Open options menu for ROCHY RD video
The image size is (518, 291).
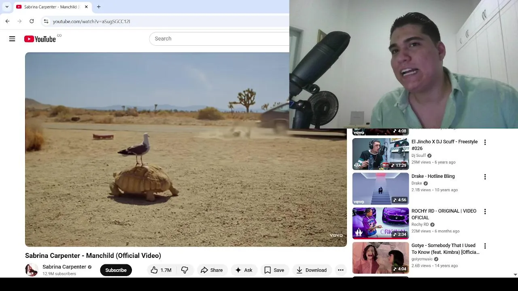[485, 211]
